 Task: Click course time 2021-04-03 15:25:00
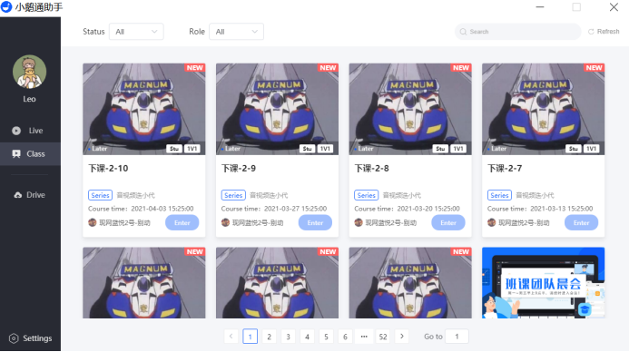[162, 209]
